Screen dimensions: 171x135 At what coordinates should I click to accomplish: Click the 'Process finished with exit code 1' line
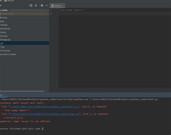22,129
